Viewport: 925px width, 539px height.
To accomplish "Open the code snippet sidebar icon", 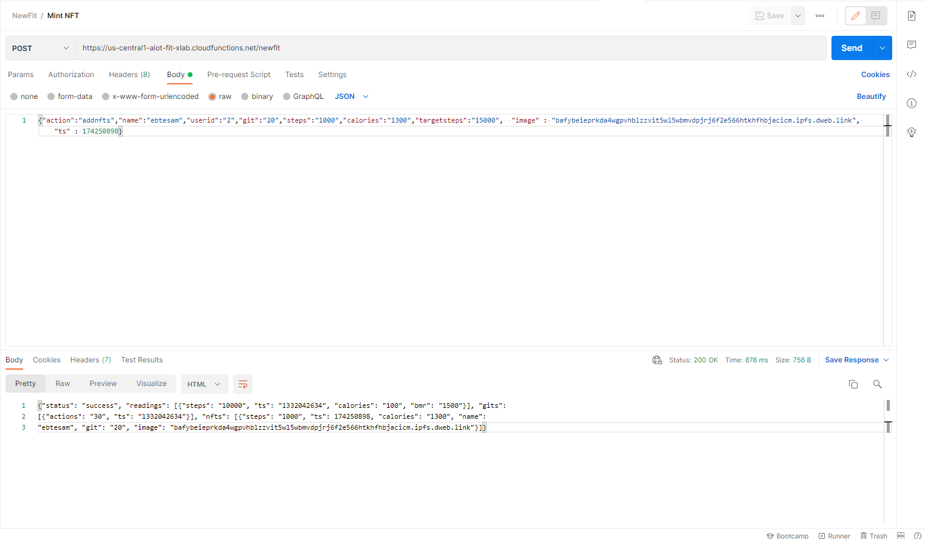I will pyautogui.click(x=912, y=74).
